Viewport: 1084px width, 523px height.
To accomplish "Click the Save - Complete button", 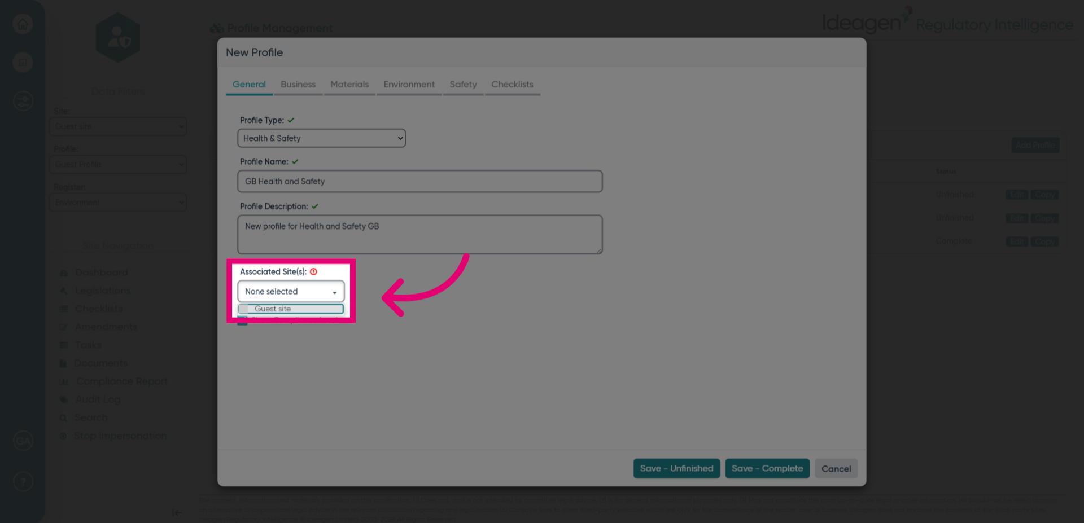I will 767,468.
